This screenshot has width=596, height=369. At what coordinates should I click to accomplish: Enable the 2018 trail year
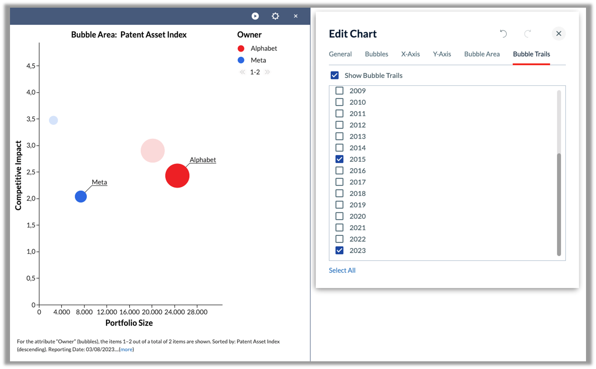(x=340, y=193)
